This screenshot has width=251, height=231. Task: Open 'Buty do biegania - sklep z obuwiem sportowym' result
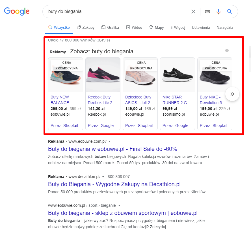pyautogui.click(x=123, y=213)
